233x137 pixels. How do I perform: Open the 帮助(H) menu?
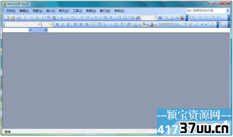pyautogui.click(x=119, y=11)
